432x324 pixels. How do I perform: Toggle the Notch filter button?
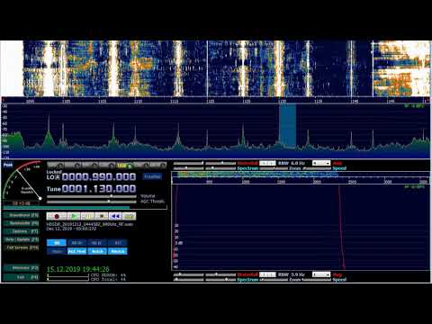coord(97,251)
